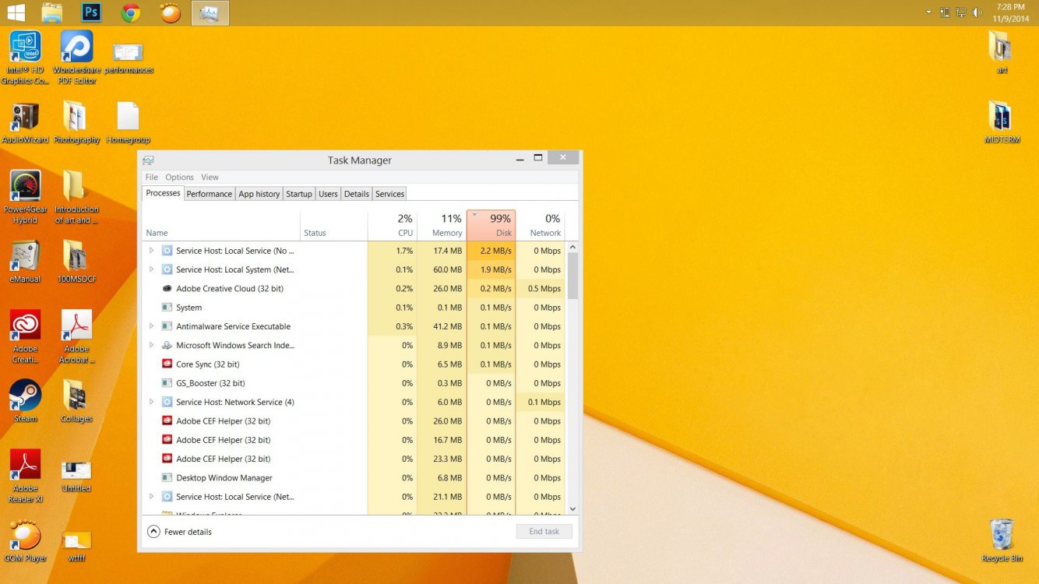
Task: Expand Service Host: Local Service (No... row
Action: point(151,251)
